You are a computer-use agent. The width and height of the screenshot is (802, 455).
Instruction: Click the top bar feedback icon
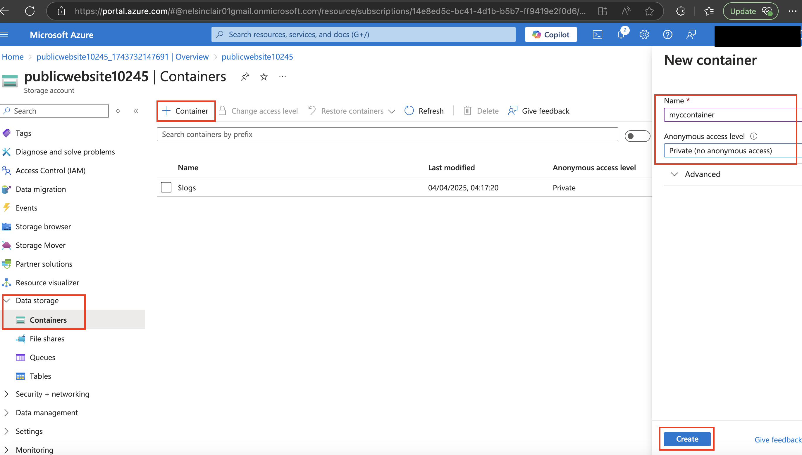[691, 34]
